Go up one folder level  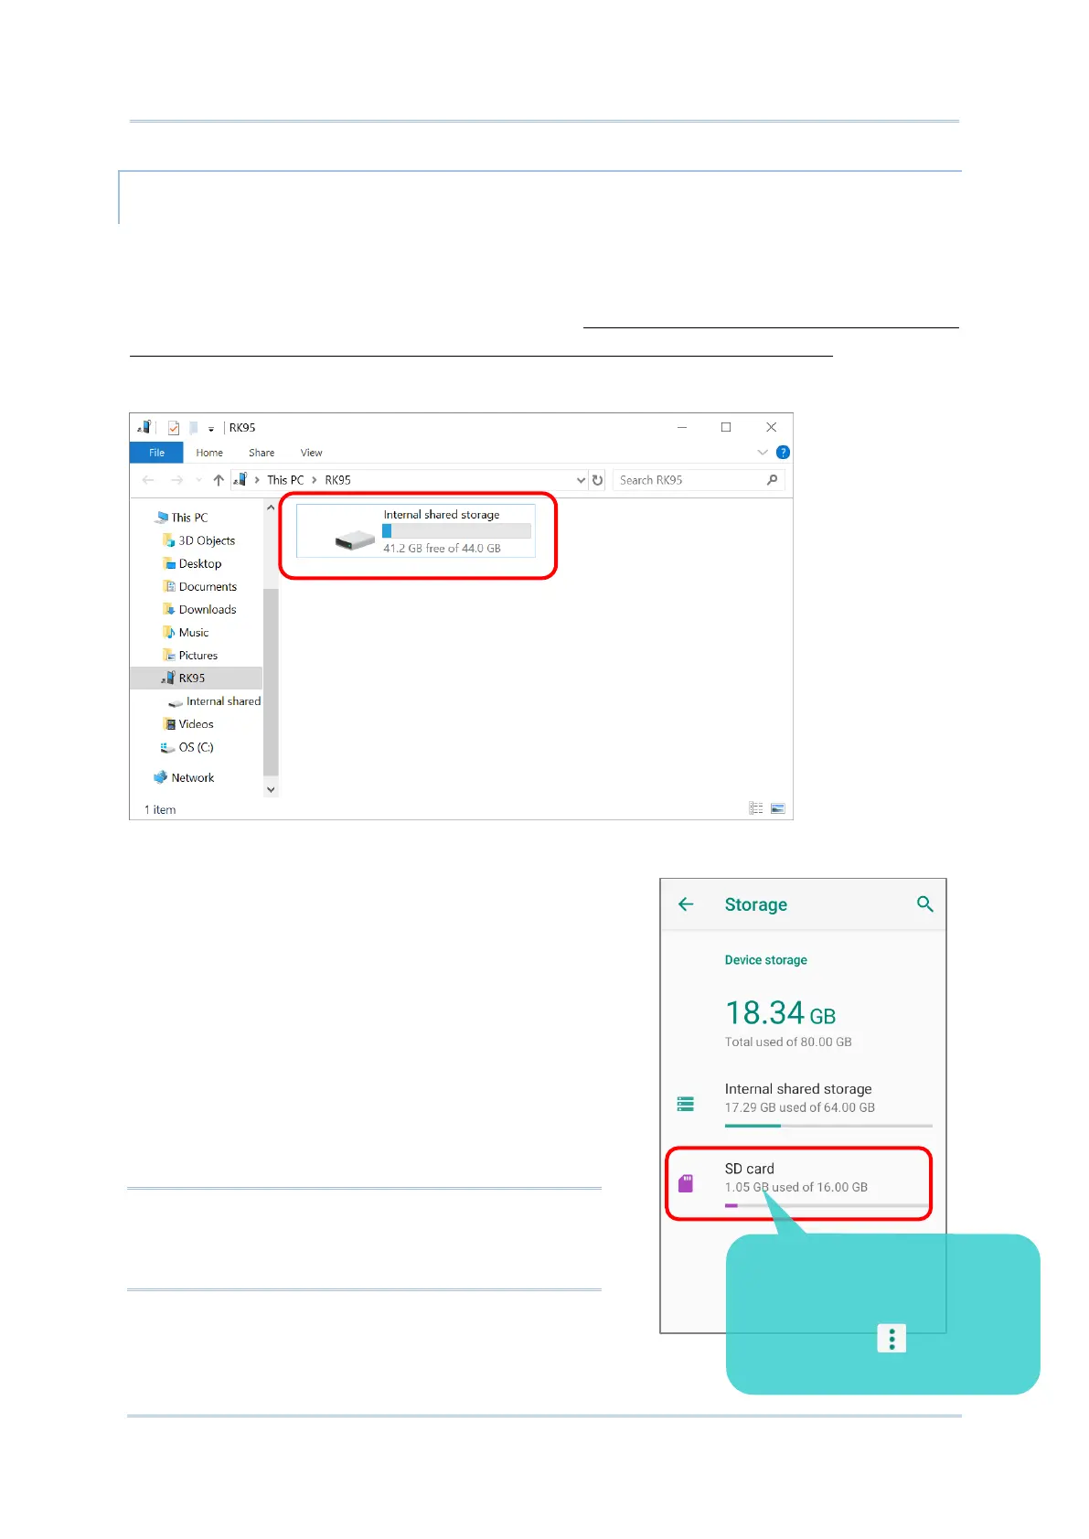219,480
